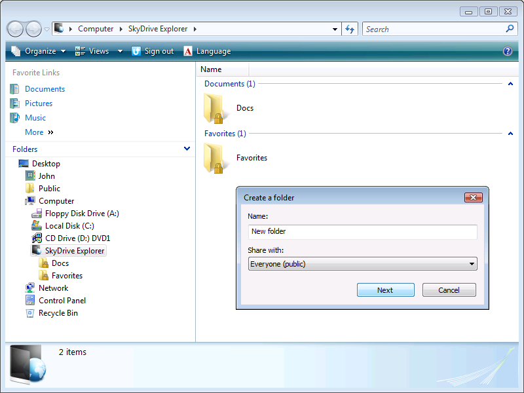
Task: Click the SkyDrive Explorer tree icon
Action: (x=37, y=250)
